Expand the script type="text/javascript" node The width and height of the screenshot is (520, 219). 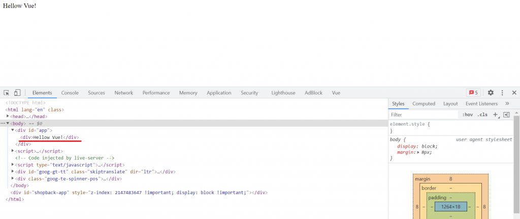pyautogui.click(x=13, y=164)
